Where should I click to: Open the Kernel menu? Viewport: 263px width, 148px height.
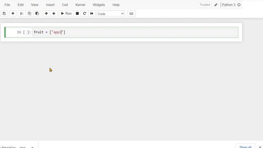(81, 5)
